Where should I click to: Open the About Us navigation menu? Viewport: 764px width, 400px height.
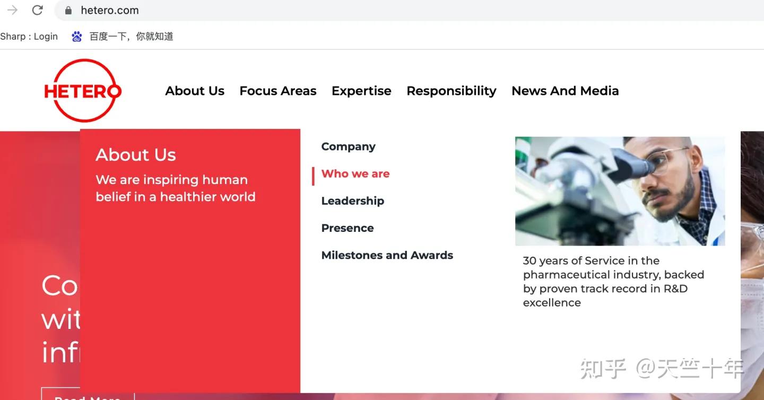(195, 91)
